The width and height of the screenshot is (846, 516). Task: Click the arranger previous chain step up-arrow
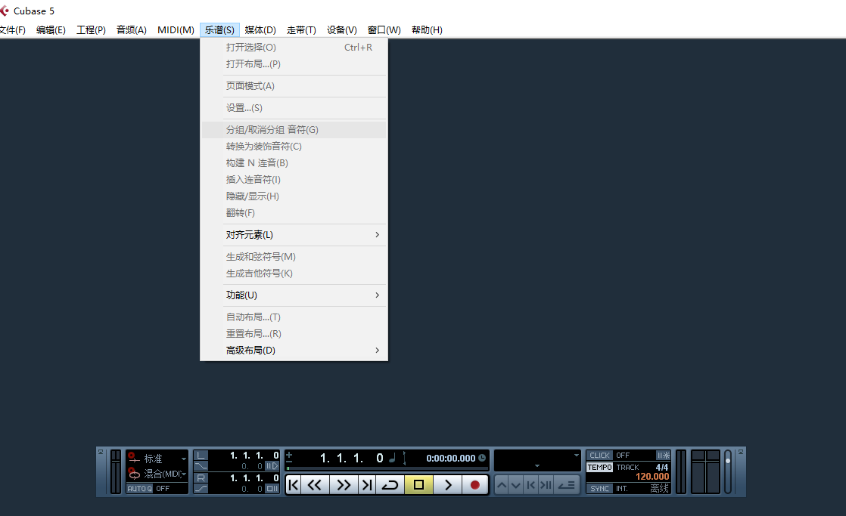tap(502, 485)
